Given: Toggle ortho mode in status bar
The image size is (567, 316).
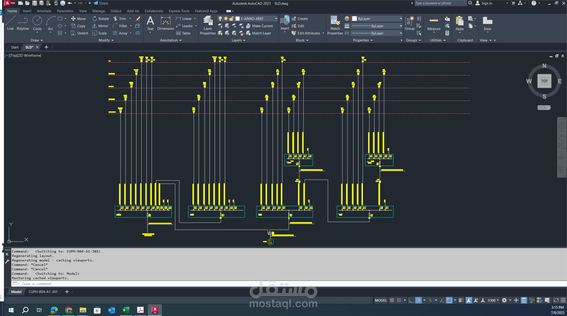Looking at the screenshot, I should pyautogui.click(x=411, y=300).
